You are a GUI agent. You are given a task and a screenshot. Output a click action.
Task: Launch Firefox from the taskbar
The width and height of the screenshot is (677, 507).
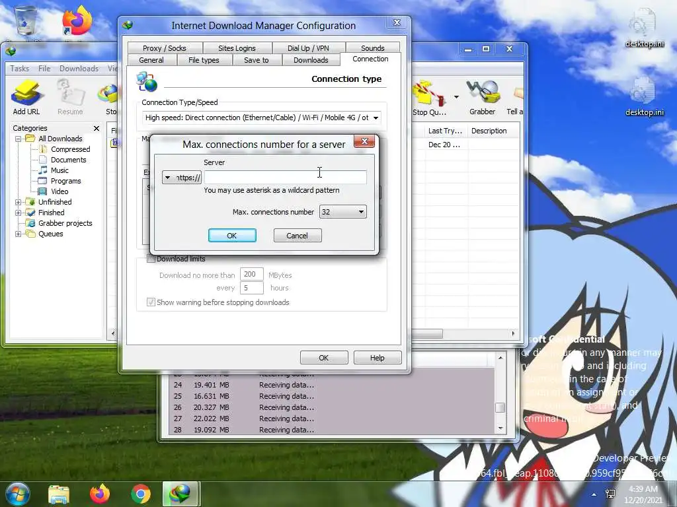tap(100, 494)
